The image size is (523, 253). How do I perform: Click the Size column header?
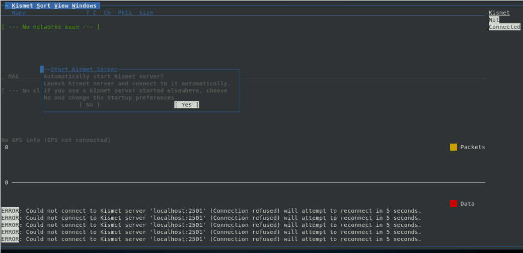point(146,13)
